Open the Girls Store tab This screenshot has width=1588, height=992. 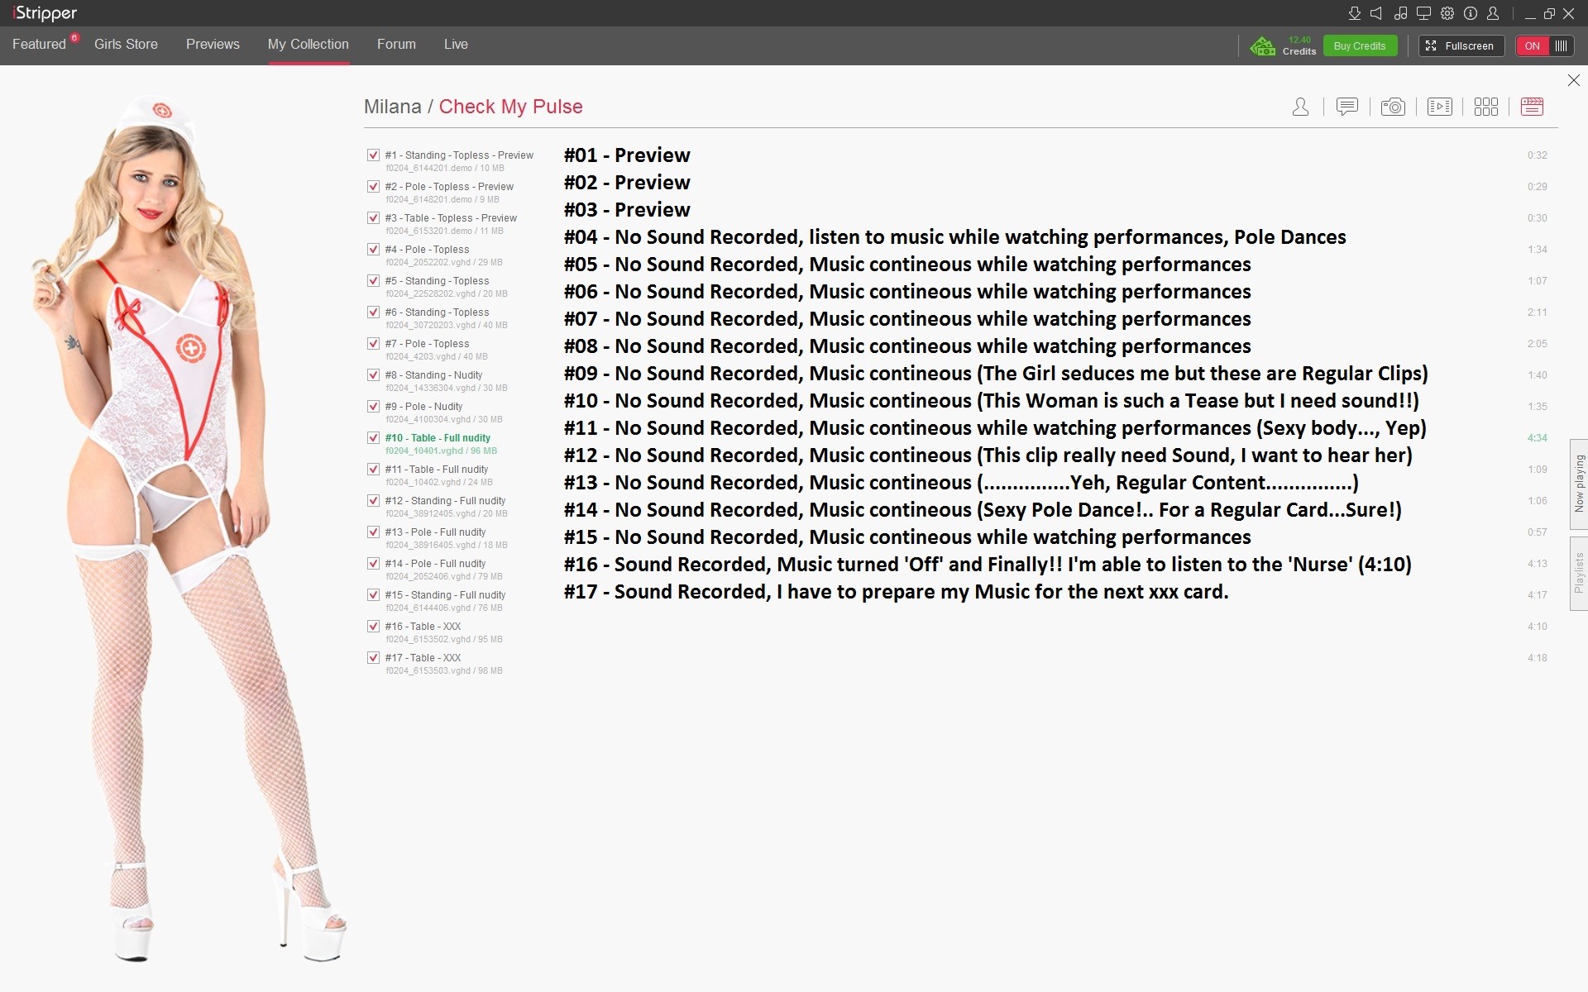(x=126, y=44)
